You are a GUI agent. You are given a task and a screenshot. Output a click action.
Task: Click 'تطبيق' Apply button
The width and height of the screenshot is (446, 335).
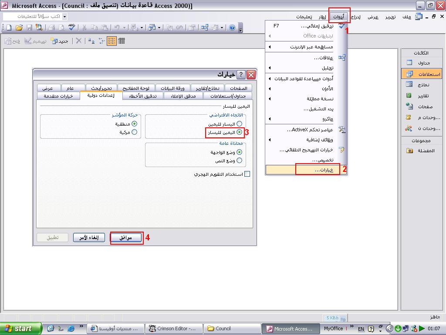click(x=53, y=237)
